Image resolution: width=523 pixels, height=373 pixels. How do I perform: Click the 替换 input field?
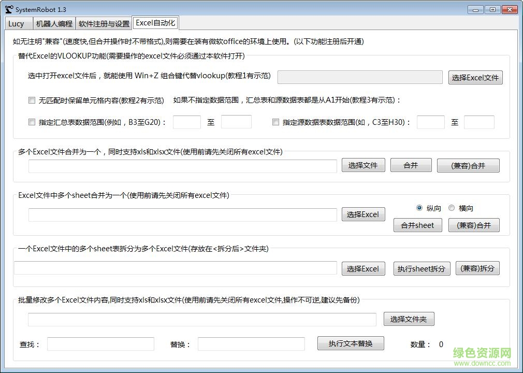(251, 343)
